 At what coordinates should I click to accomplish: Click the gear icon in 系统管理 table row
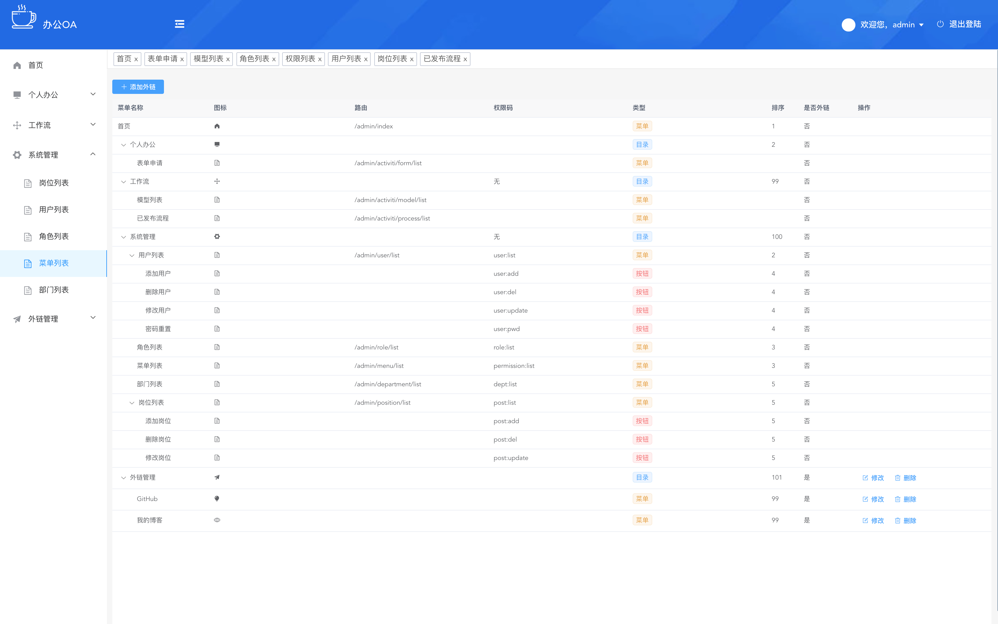click(217, 237)
